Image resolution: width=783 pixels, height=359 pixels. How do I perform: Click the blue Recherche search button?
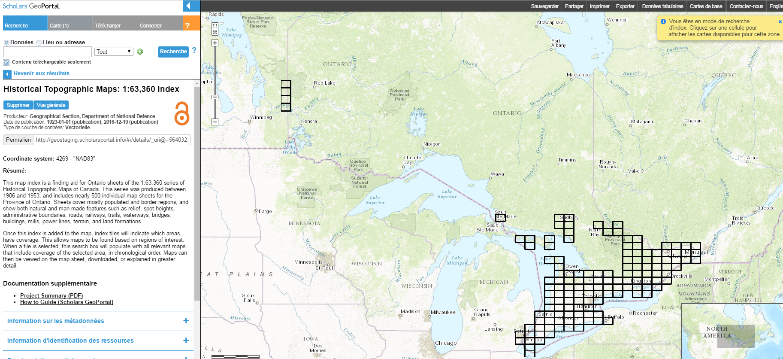click(x=173, y=52)
